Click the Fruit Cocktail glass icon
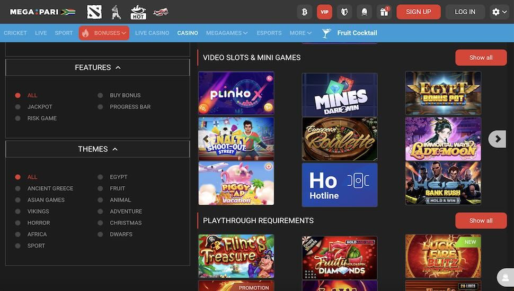Screen dimensions: 514x291 pos(326,33)
